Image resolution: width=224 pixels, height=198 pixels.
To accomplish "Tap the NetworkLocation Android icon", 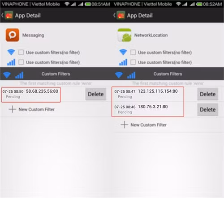I will (125, 35).
